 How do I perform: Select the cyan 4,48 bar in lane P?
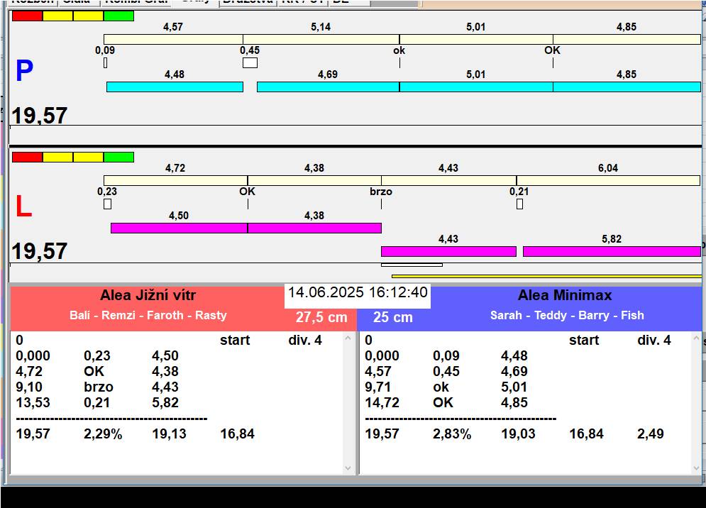[x=175, y=87]
